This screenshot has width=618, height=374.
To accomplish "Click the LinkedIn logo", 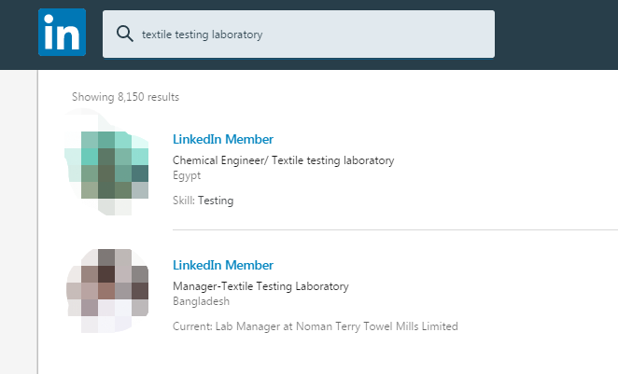I will click(x=62, y=34).
